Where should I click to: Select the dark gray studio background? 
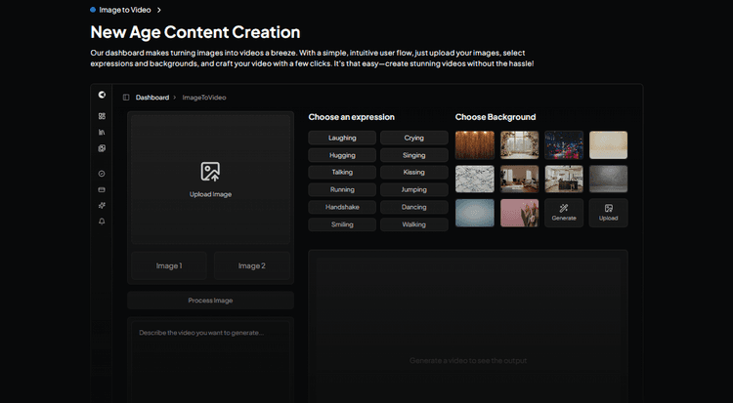(x=608, y=179)
